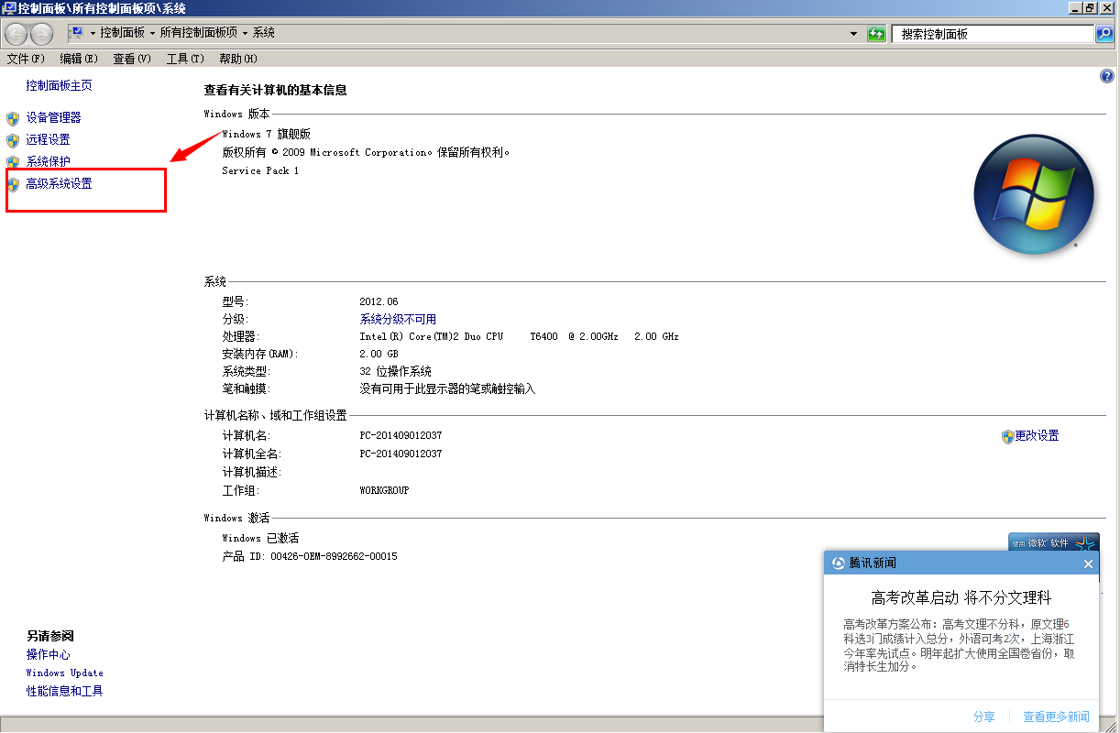Click Windows 已激活 status text

(x=260, y=538)
